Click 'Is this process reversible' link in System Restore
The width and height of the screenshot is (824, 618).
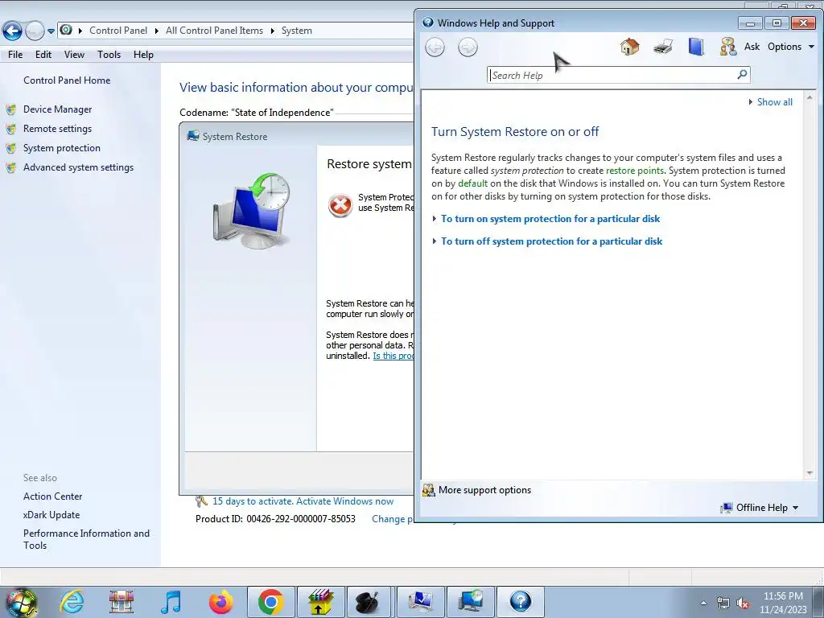pos(393,356)
